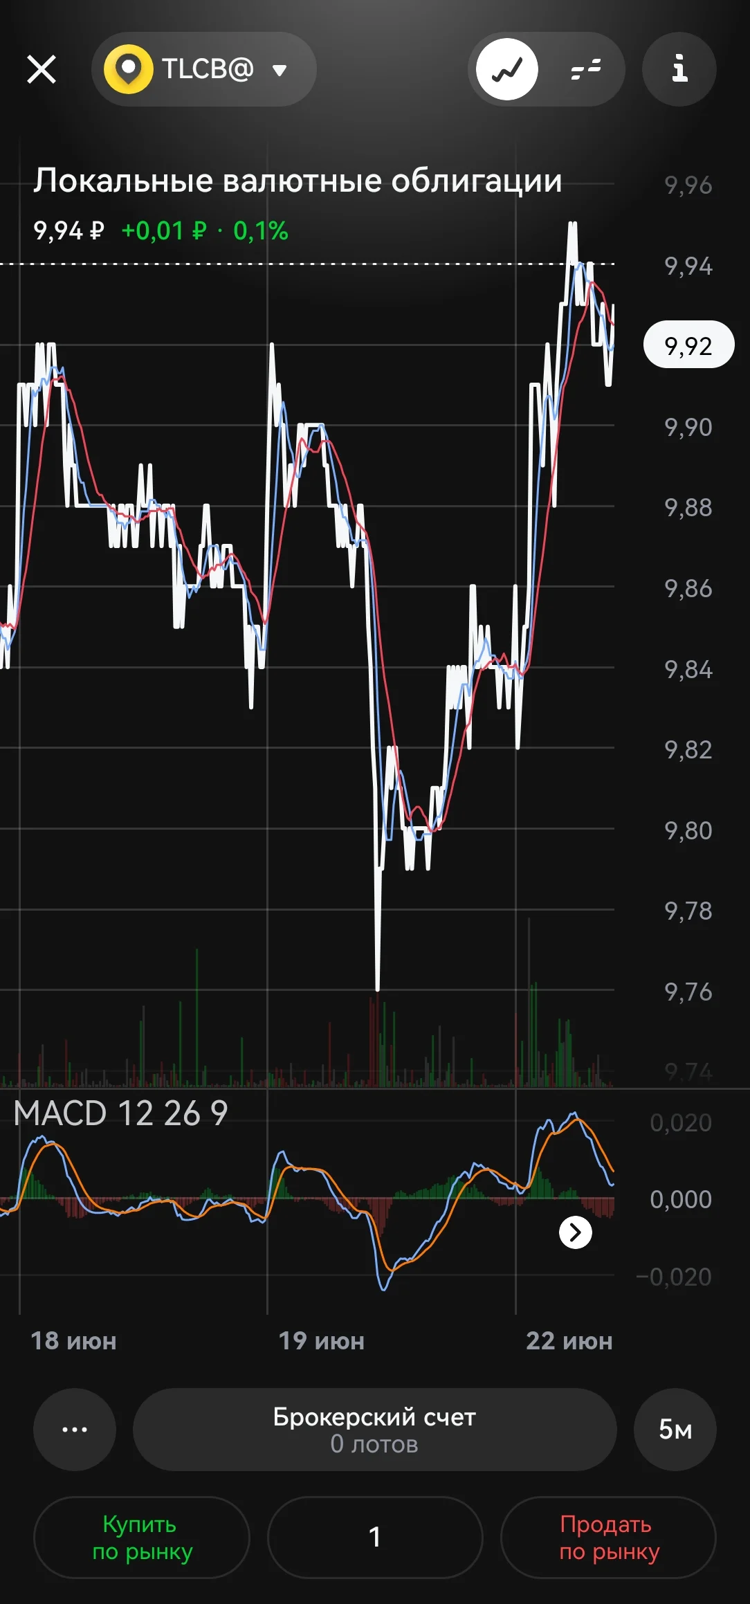Tap the 9,92 current price tag
750x1604 pixels.
(x=688, y=345)
